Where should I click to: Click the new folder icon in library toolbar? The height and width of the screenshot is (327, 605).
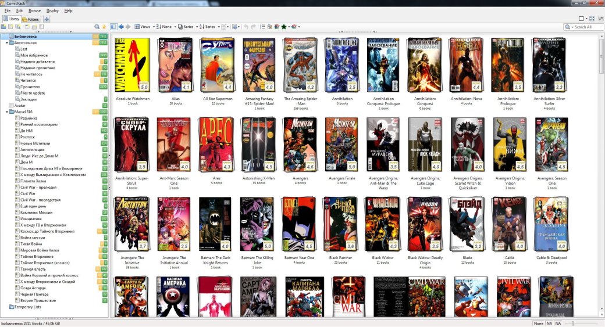[x=3, y=27]
